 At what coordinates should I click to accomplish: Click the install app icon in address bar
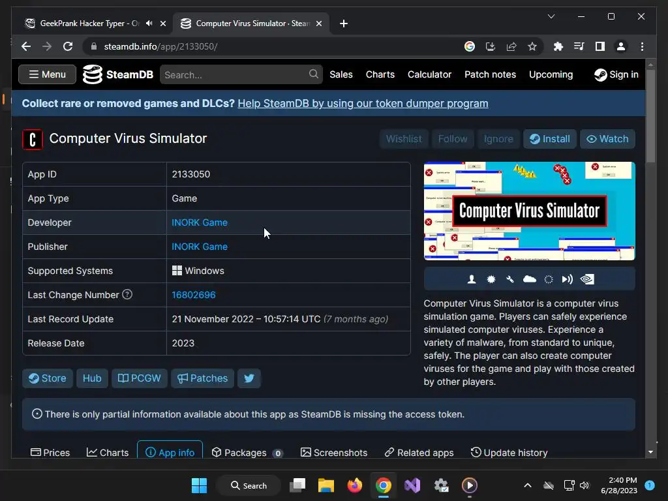click(x=491, y=46)
